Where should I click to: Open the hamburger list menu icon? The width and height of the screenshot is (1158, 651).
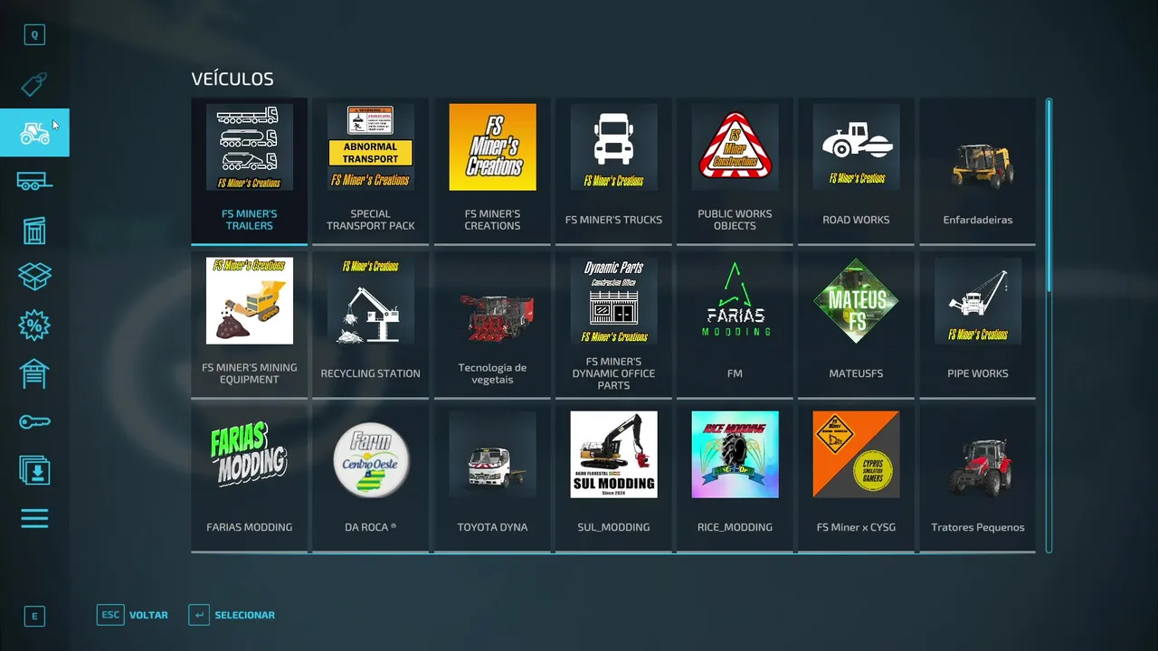[34, 519]
